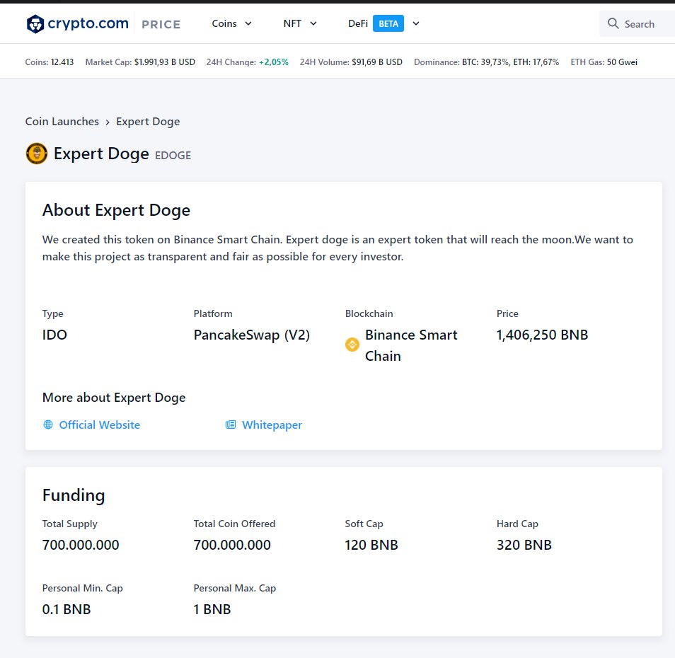Click the About Expert Doge heading
Image resolution: width=675 pixels, height=658 pixels.
pyautogui.click(x=116, y=210)
